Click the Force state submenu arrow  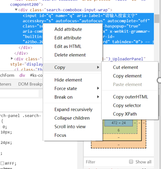click(98, 88)
